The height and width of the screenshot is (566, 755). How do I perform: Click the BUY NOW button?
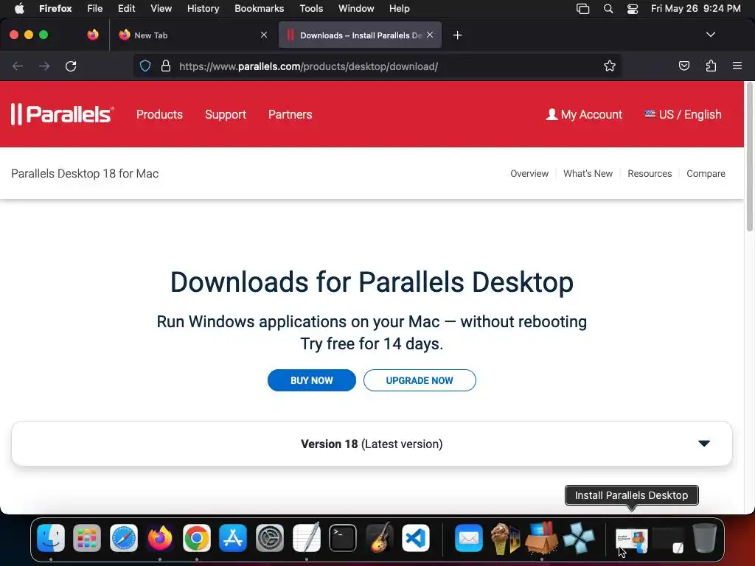coord(312,380)
